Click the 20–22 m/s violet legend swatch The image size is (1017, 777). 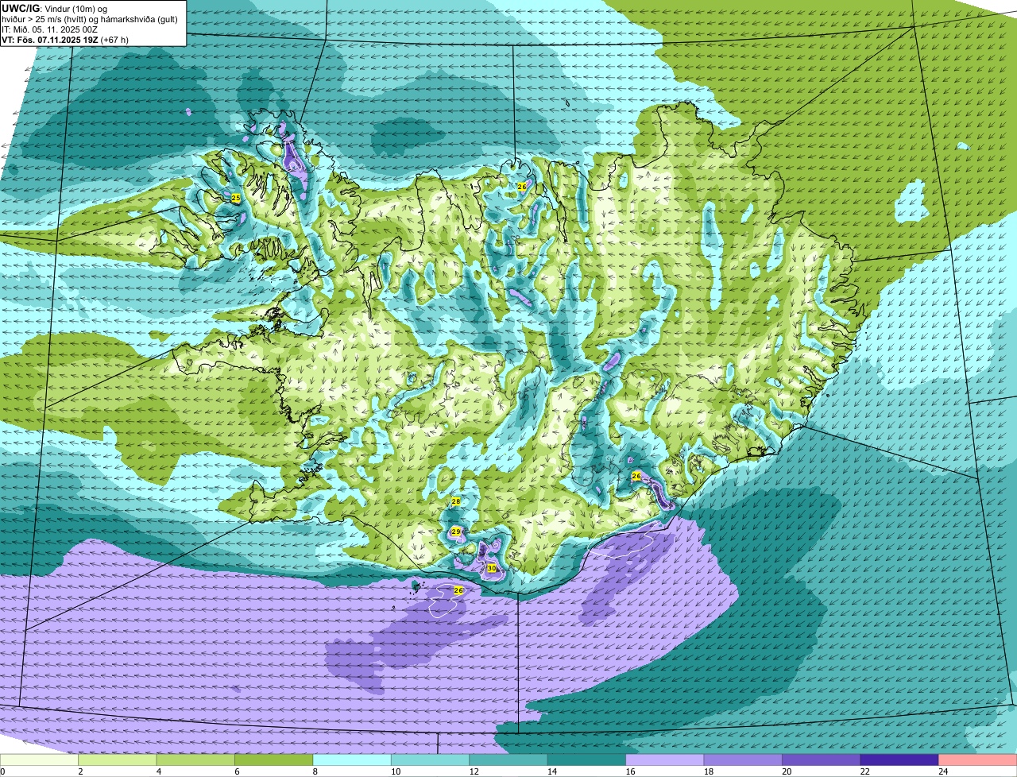point(822,760)
